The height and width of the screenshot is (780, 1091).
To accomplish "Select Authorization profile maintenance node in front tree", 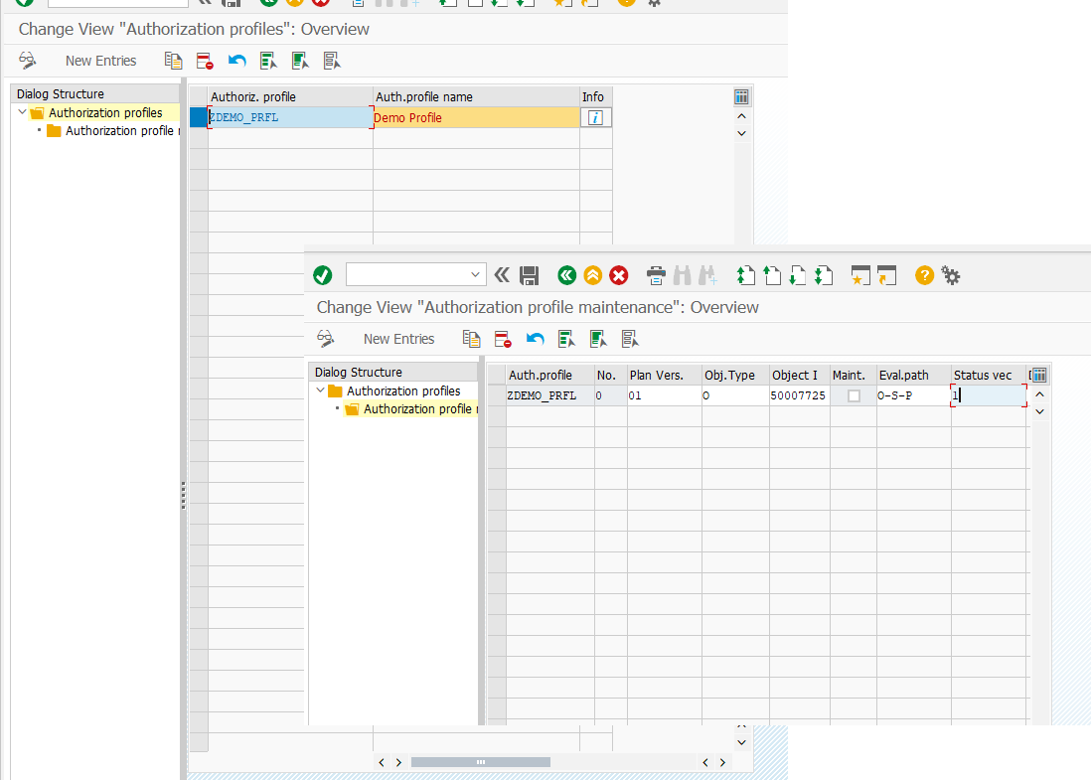I will pyautogui.click(x=420, y=409).
